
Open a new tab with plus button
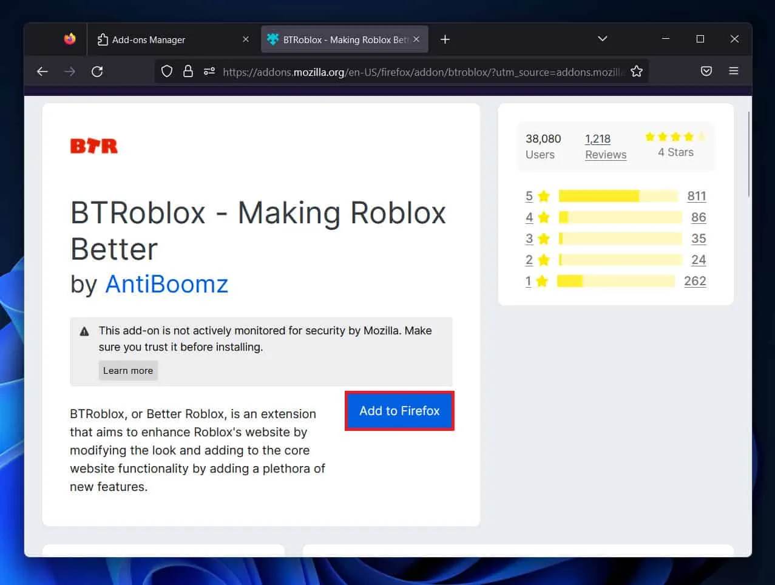point(445,39)
